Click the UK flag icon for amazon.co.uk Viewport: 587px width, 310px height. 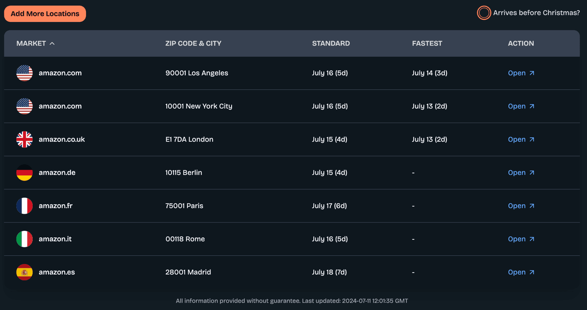24,139
